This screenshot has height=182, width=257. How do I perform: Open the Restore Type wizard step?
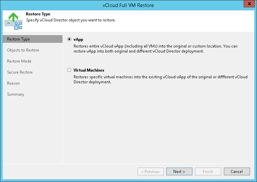coord(18,39)
